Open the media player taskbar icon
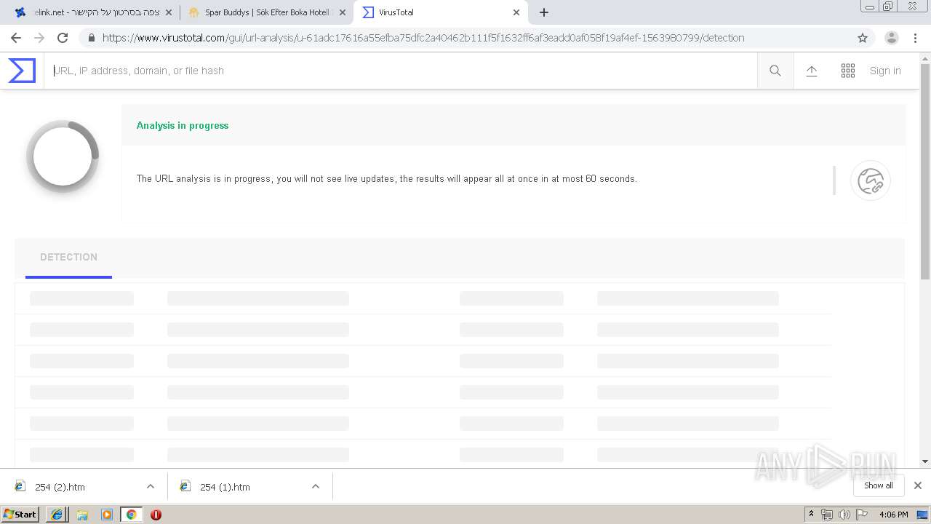The width and height of the screenshot is (931, 524). point(107,515)
